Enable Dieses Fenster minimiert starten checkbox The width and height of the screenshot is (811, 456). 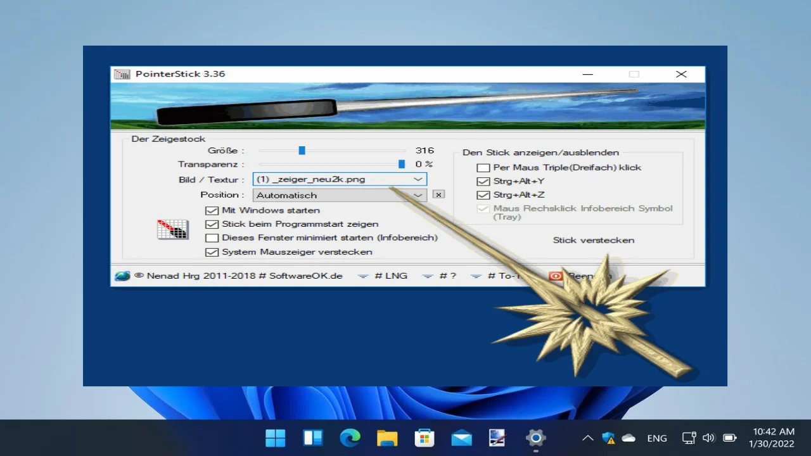click(x=212, y=238)
